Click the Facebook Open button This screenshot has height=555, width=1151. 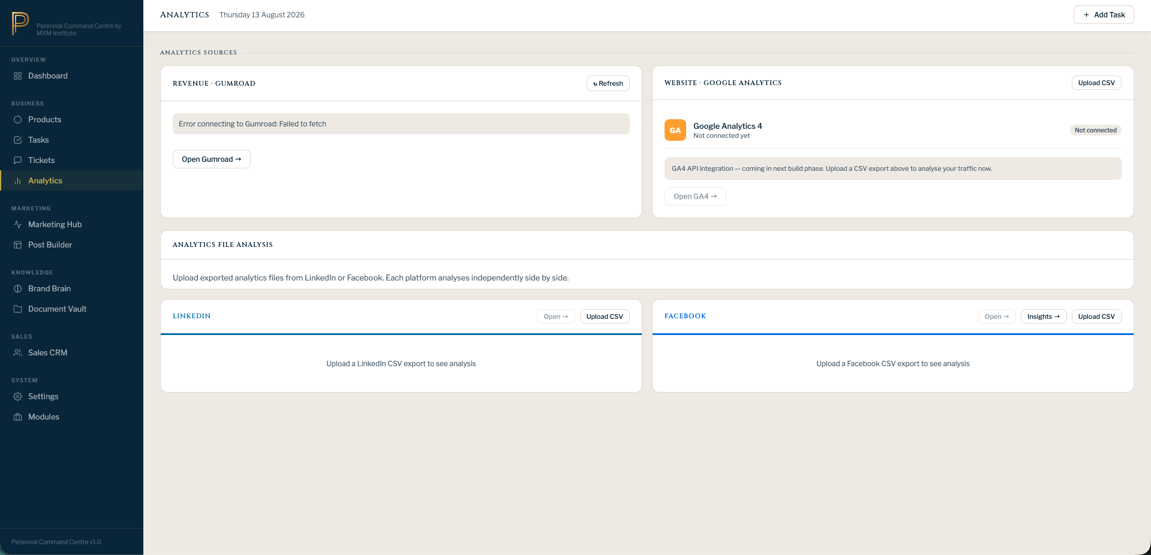tap(997, 316)
